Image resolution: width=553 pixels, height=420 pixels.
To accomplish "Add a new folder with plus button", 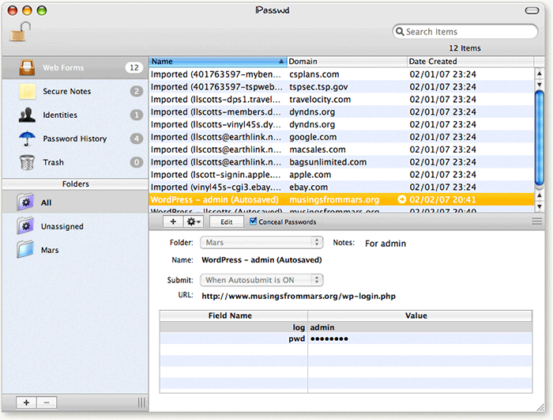I will [x=26, y=403].
